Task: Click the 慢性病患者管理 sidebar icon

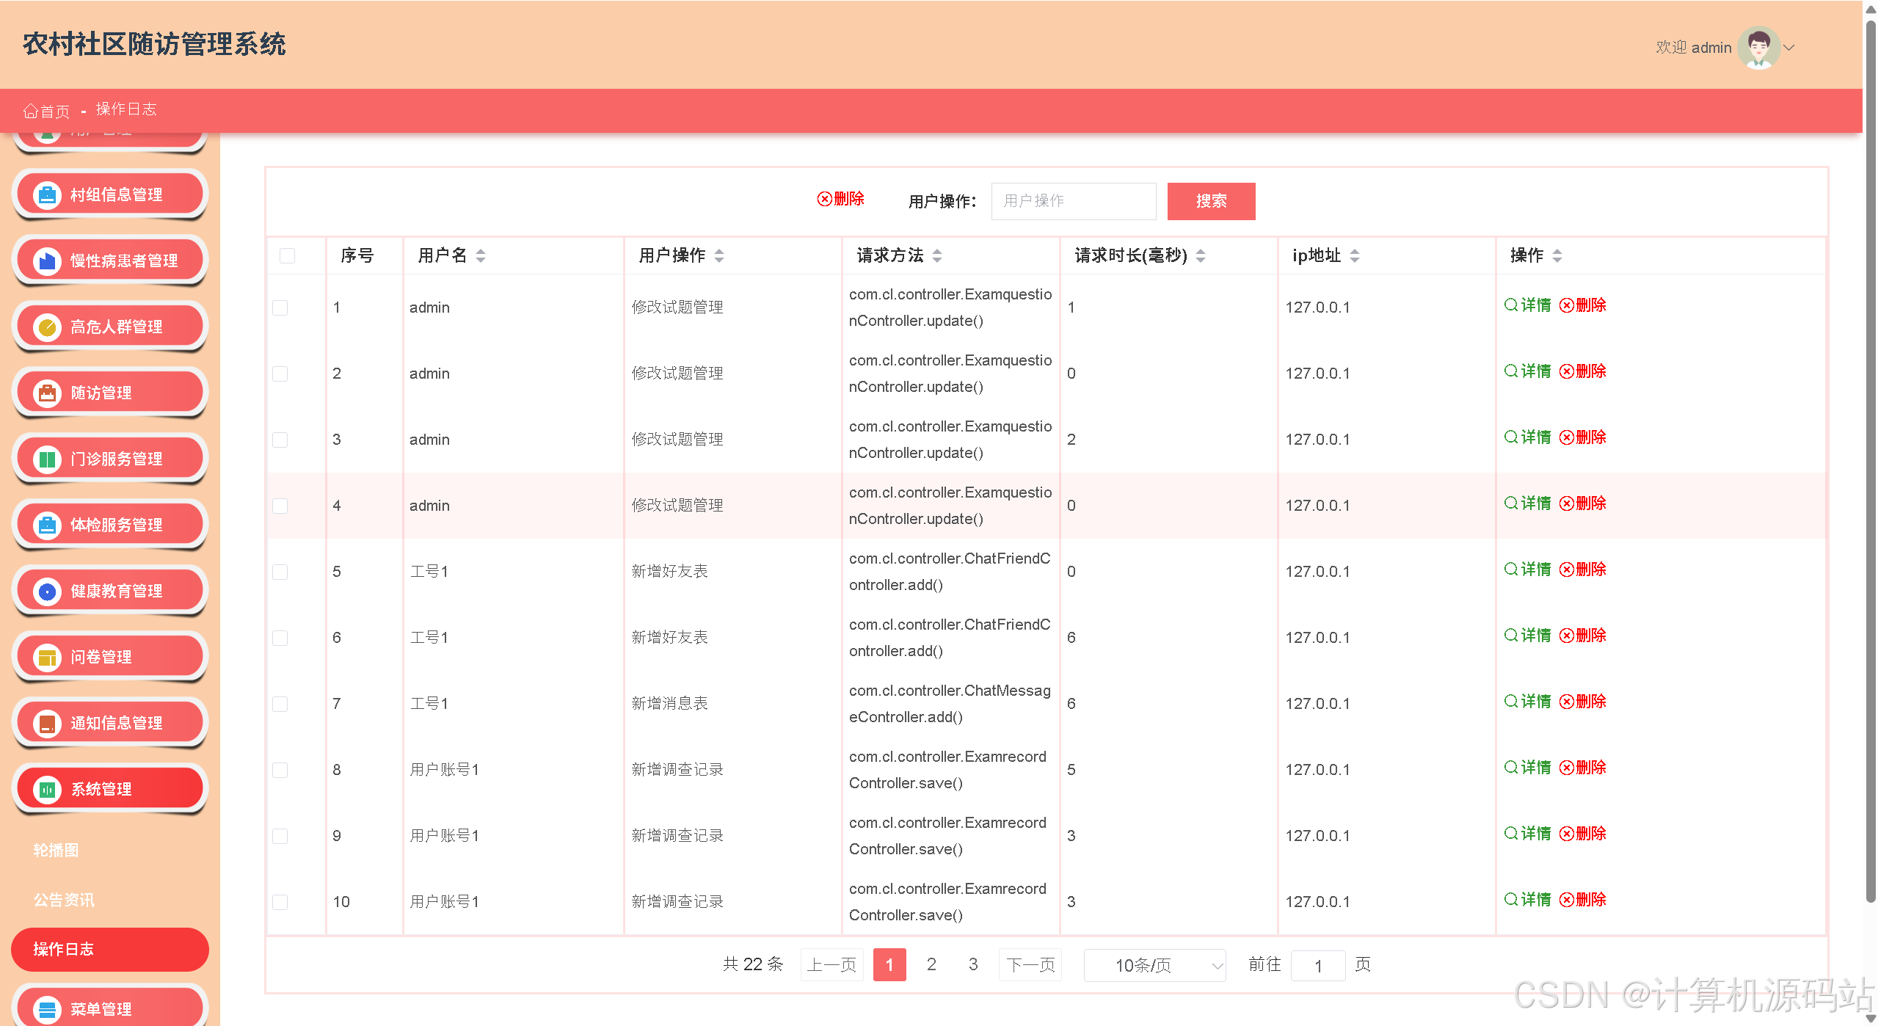Action: coord(47,261)
